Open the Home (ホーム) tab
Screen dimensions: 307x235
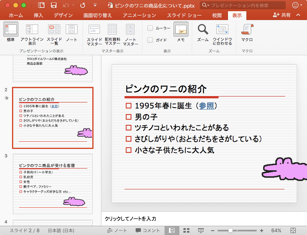pos(16,15)
